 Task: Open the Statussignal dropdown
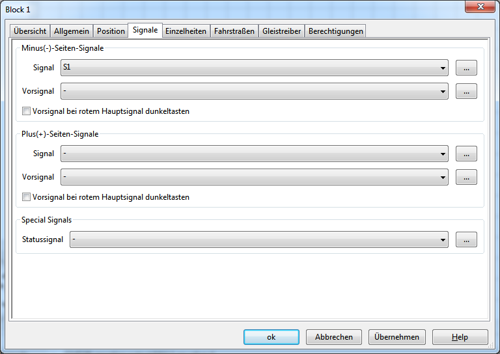pos(258,239)
